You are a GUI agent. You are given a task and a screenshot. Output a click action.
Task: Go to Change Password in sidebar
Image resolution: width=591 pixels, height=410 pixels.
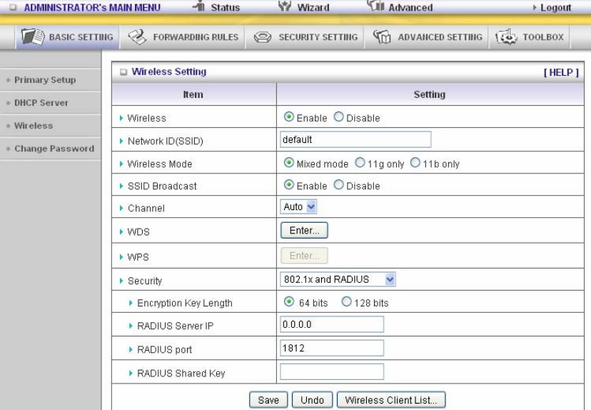[54, 149]
